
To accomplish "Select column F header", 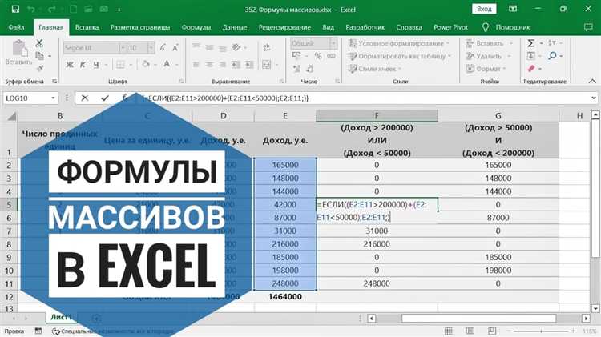I will (377, 116).
